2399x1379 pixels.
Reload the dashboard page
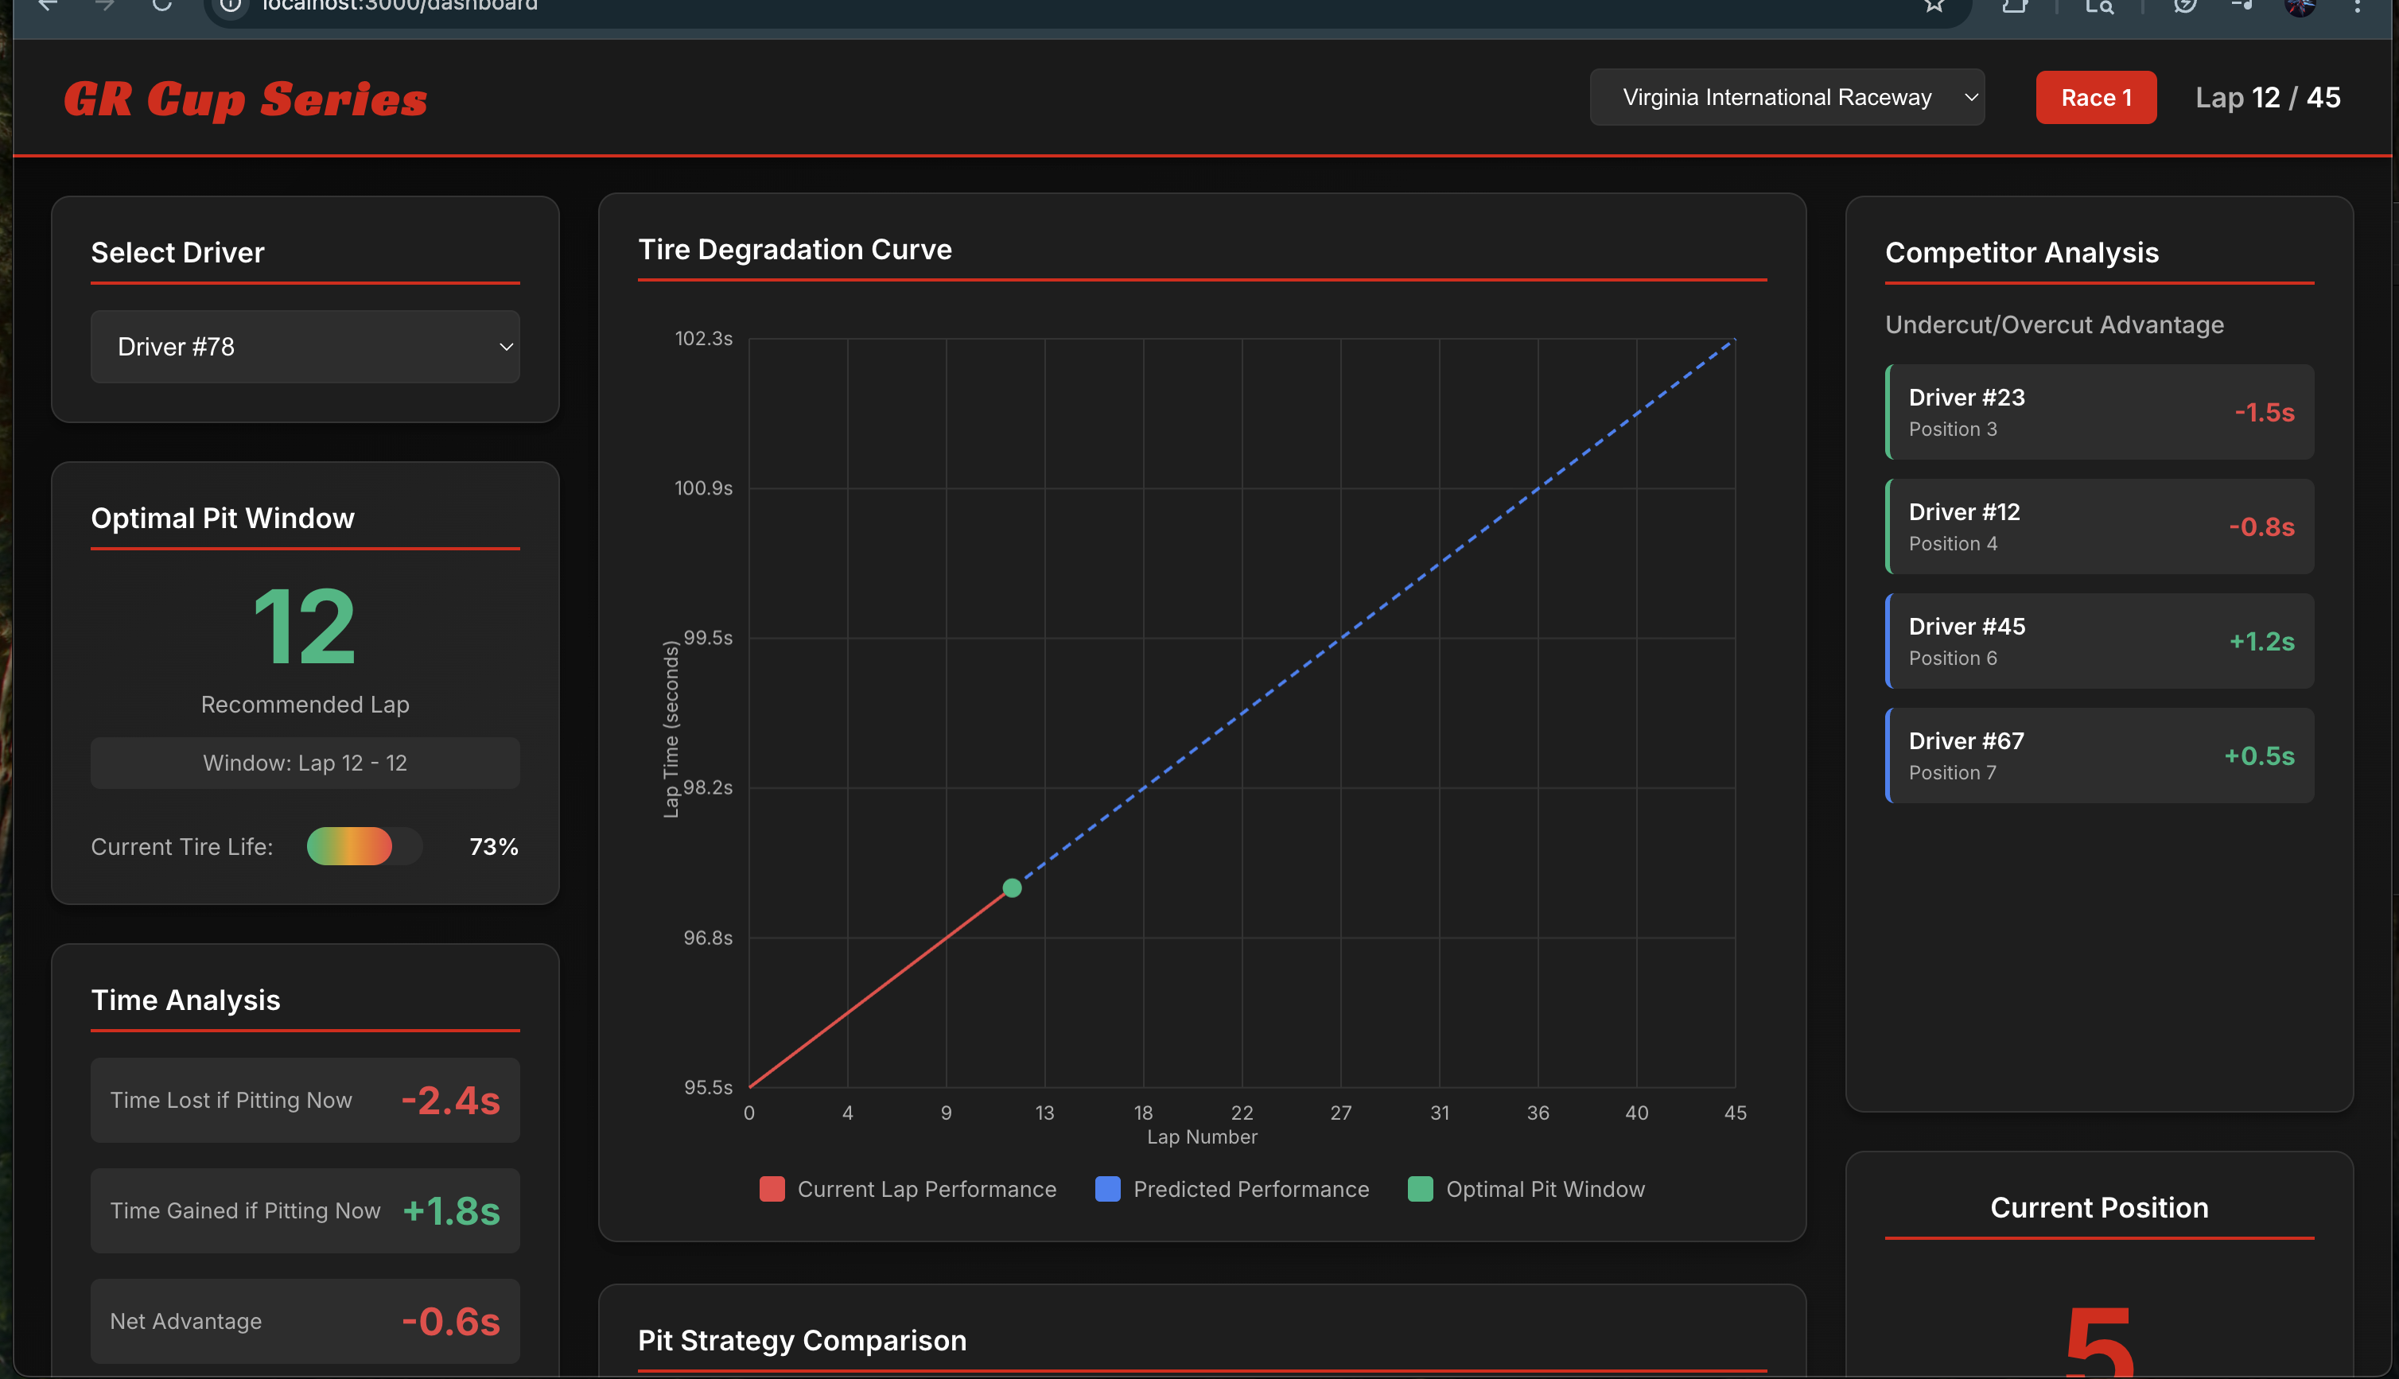point(162,5)
